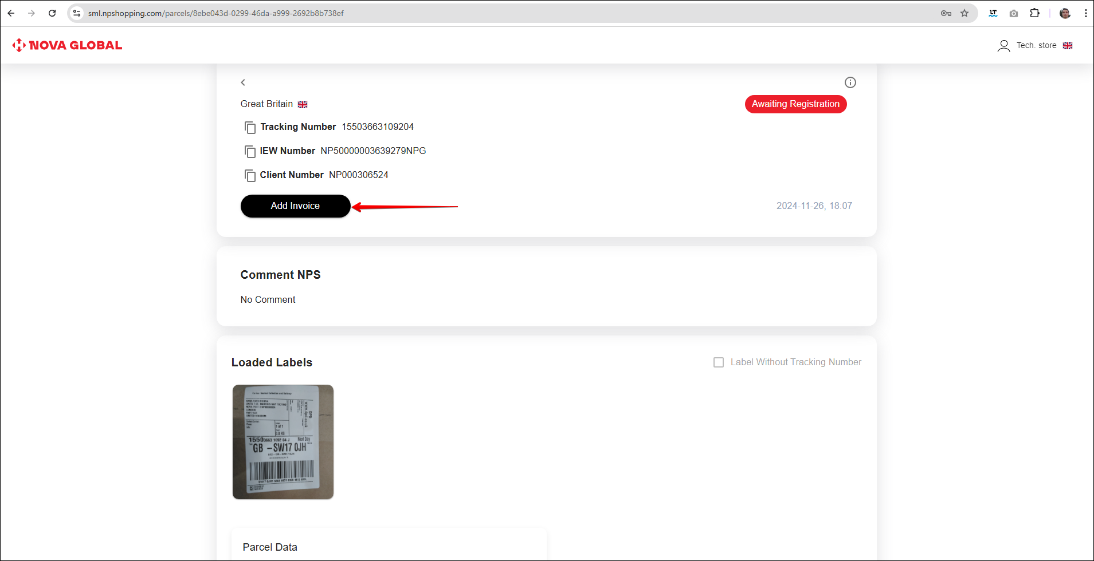Viewport: 1094px width, 561px height.
Task: Click the Add Invoice button
Action: (x=295, y=206)
